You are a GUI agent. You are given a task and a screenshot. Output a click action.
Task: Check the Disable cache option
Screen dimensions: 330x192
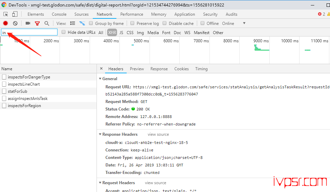(x=165, y=23)
